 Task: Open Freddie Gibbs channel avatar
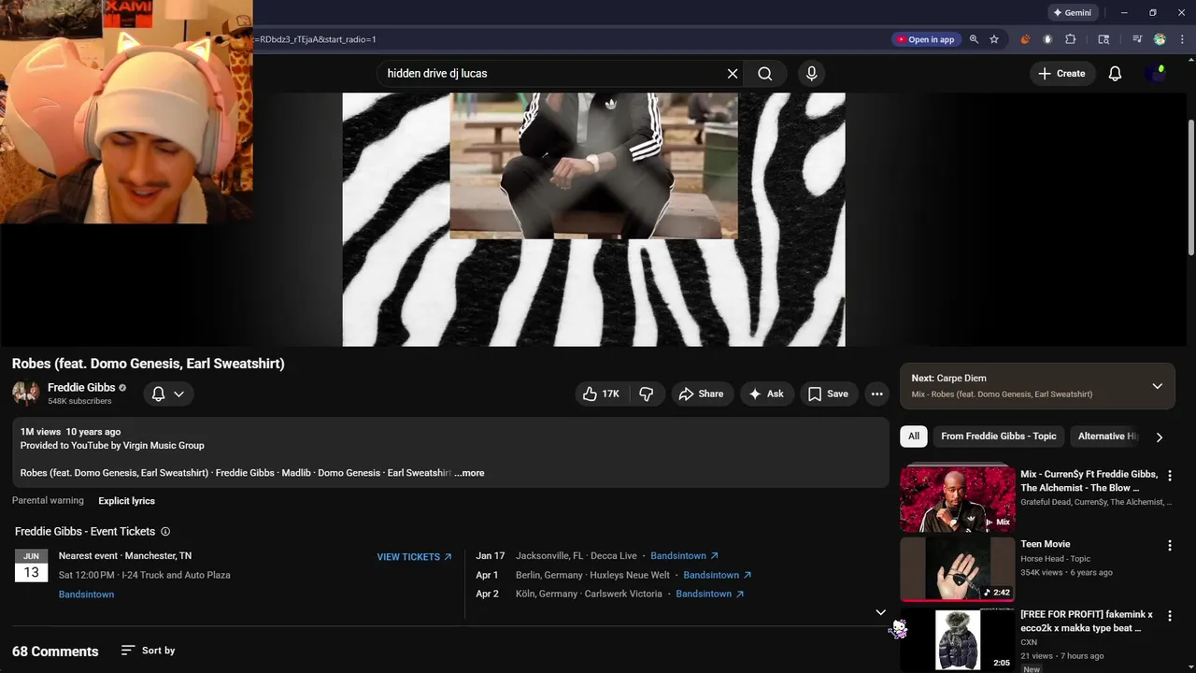click(x=25, y=394)
